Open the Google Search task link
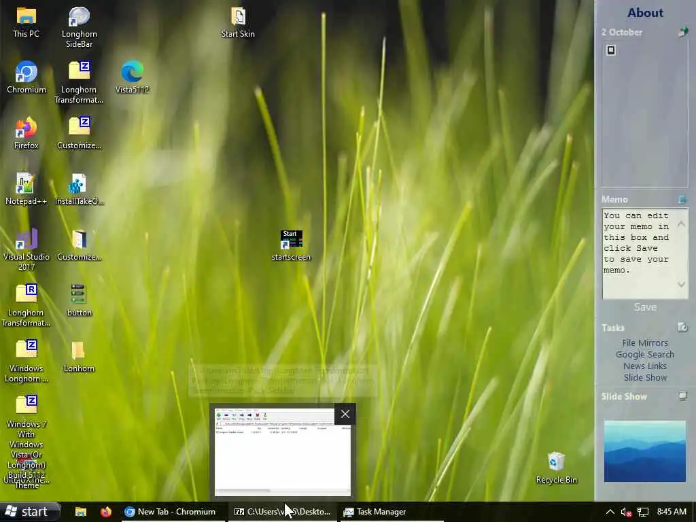 (x=645, y=354)
